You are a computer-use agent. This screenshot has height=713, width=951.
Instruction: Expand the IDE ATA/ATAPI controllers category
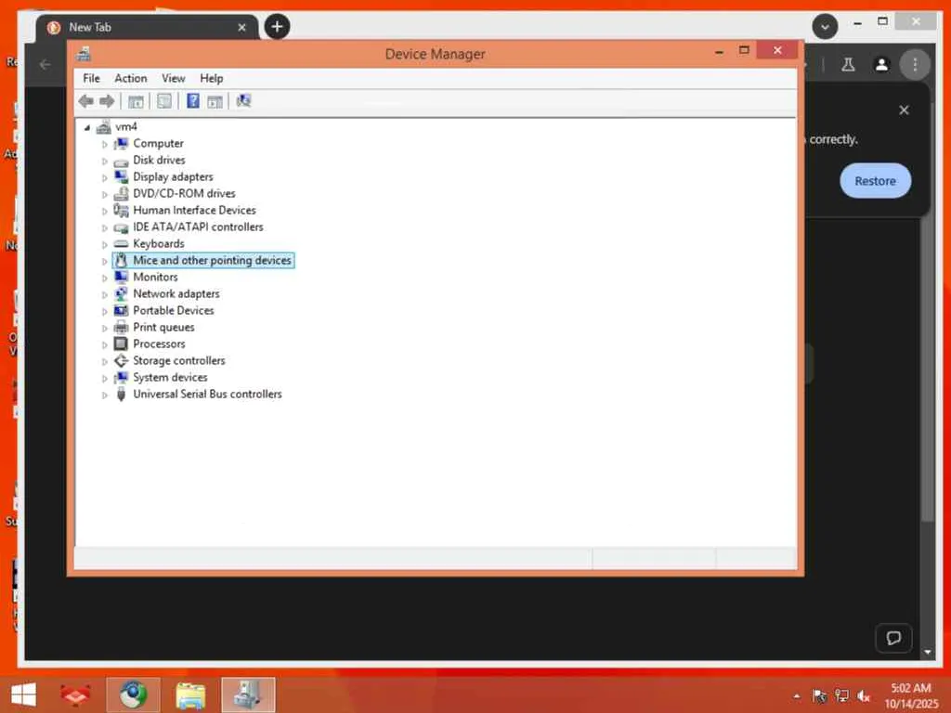[x=104, y=228]
